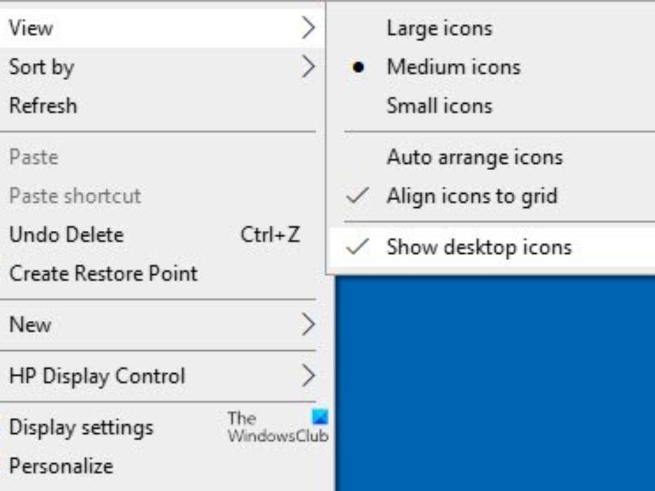The width and height of the screenshot is (655, 491).
Task: Click the TheWindowsClub logo icon
Action: (320, 417)
